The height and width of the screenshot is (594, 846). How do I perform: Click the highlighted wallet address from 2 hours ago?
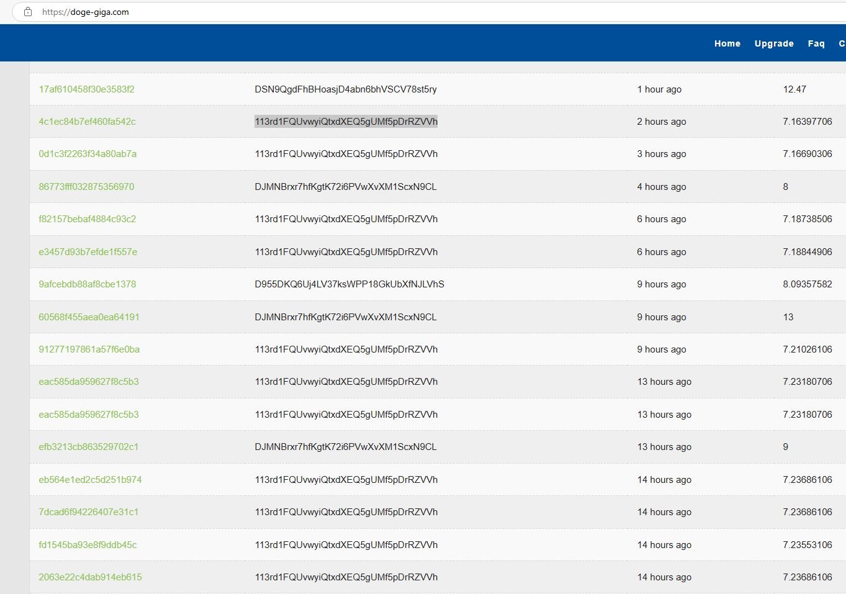(346, 122)
